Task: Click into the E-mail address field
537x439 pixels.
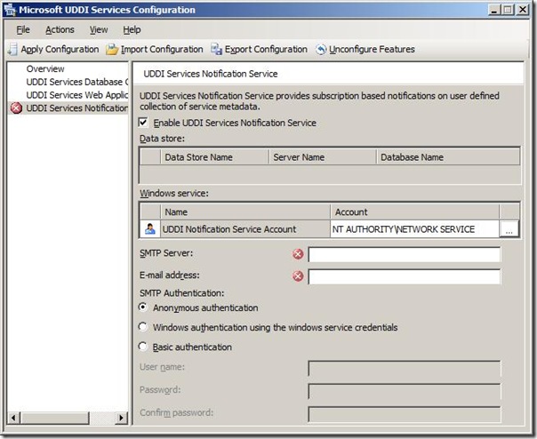Action: click(405, 276)
